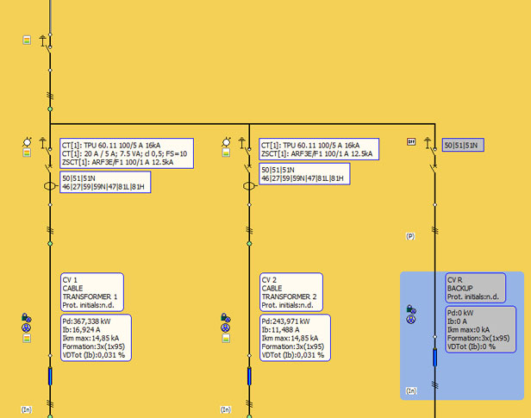This screenshot has width=531, height=418.
Task: Click the colored status icon beside top incoming switch
Action: (x=27, y=40)
